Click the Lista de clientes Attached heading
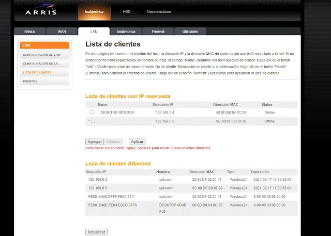331x236 pixels. pos(118,164)
